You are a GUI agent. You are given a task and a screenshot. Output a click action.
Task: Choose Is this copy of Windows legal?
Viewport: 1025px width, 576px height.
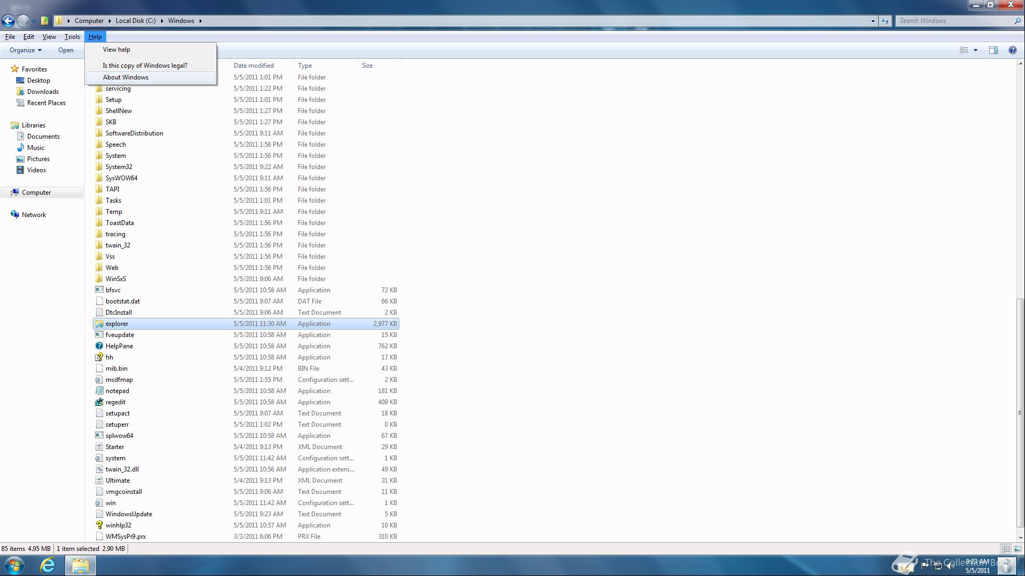(151, 66)
